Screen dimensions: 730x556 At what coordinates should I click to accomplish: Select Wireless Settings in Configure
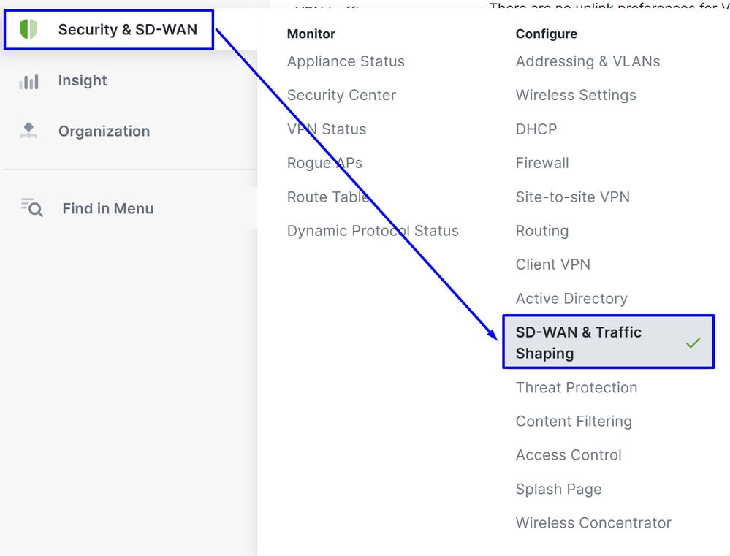[x=576, y=95]
